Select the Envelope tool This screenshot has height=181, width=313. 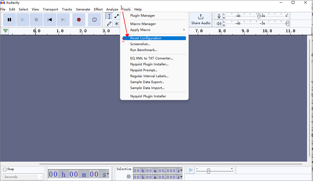(x=116, y=16)
